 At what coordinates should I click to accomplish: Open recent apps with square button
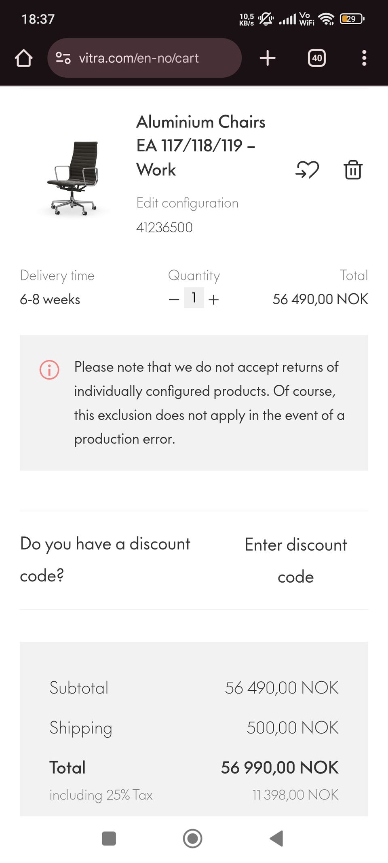(x=109, y=838)
